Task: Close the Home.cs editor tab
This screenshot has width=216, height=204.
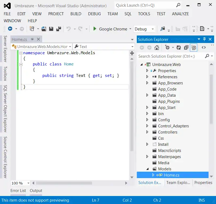Action: [x=38, y=39]
